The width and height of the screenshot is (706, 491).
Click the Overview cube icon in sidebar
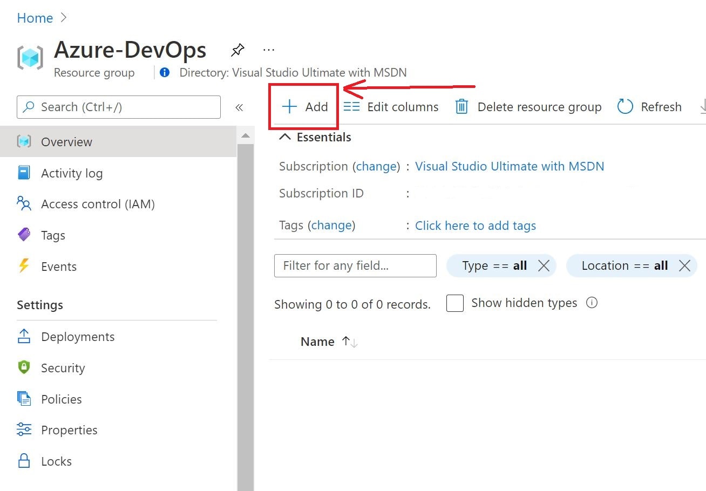pyautogui.click(x=24, y=142)
